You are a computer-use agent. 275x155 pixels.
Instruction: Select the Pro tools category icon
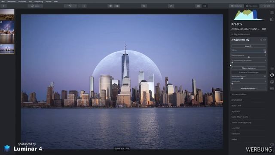point(272,88)
